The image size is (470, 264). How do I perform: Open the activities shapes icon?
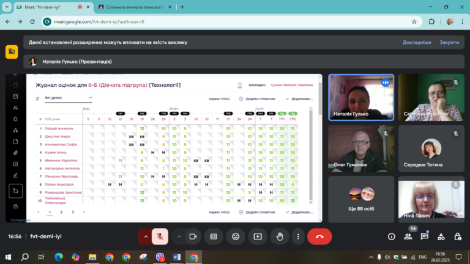(x=441, y=237)
